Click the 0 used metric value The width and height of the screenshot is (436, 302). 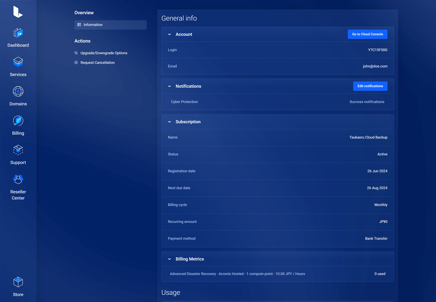point(380,274)
